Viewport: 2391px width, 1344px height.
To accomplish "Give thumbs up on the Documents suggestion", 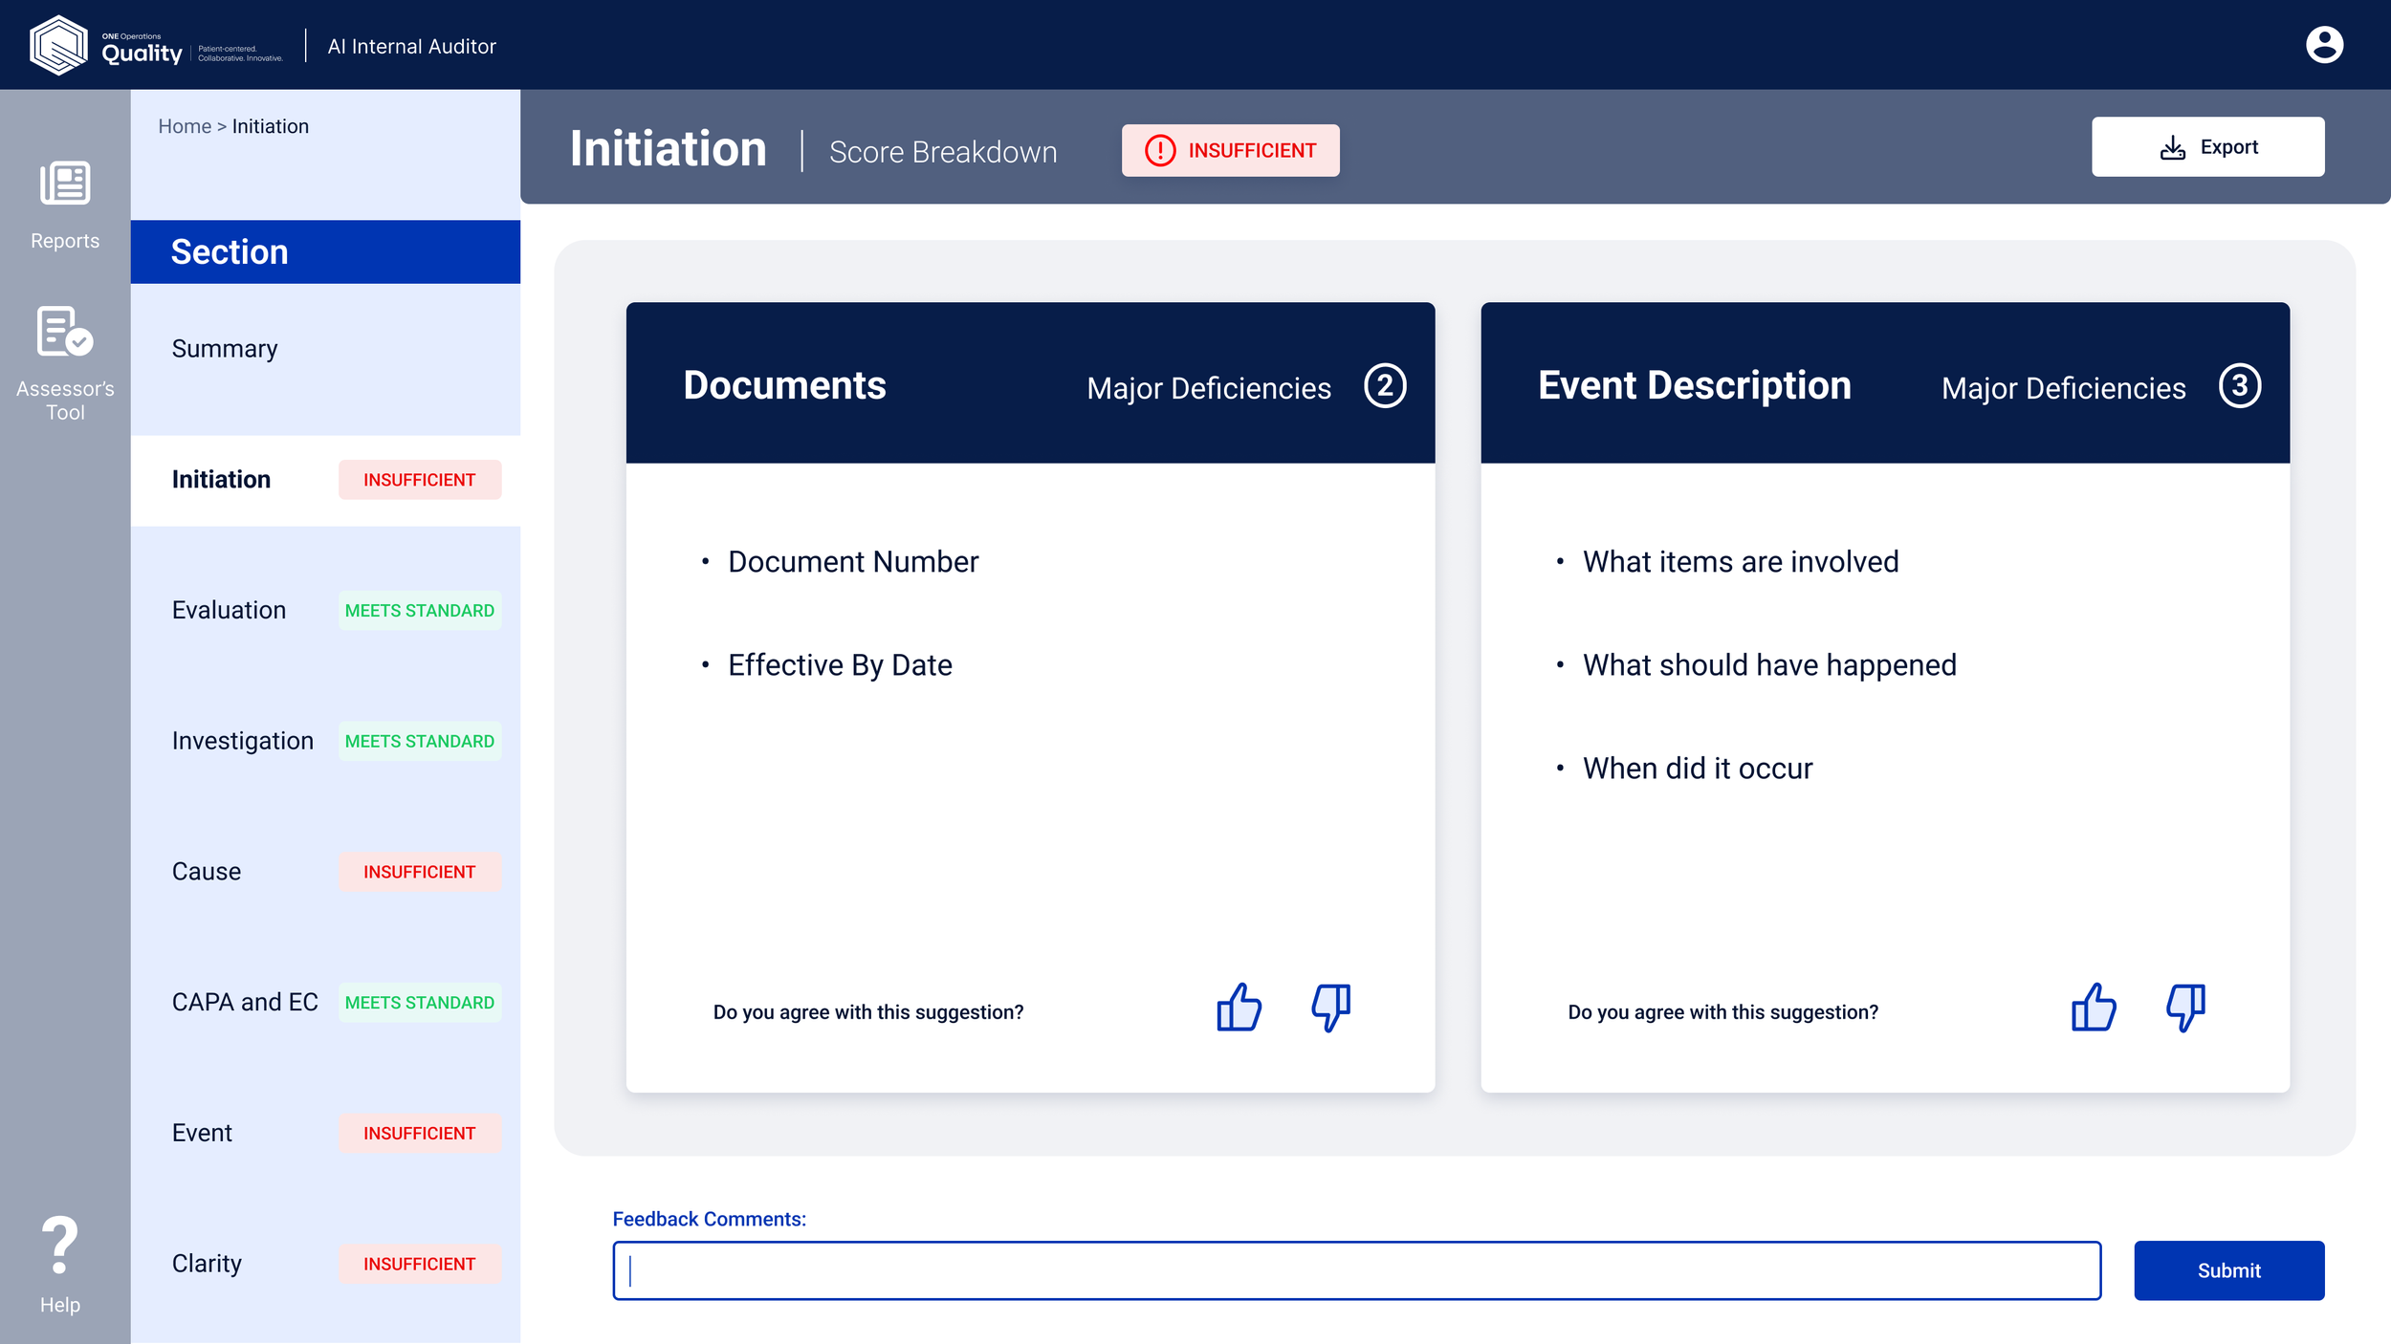I will pos(1239,1007).
